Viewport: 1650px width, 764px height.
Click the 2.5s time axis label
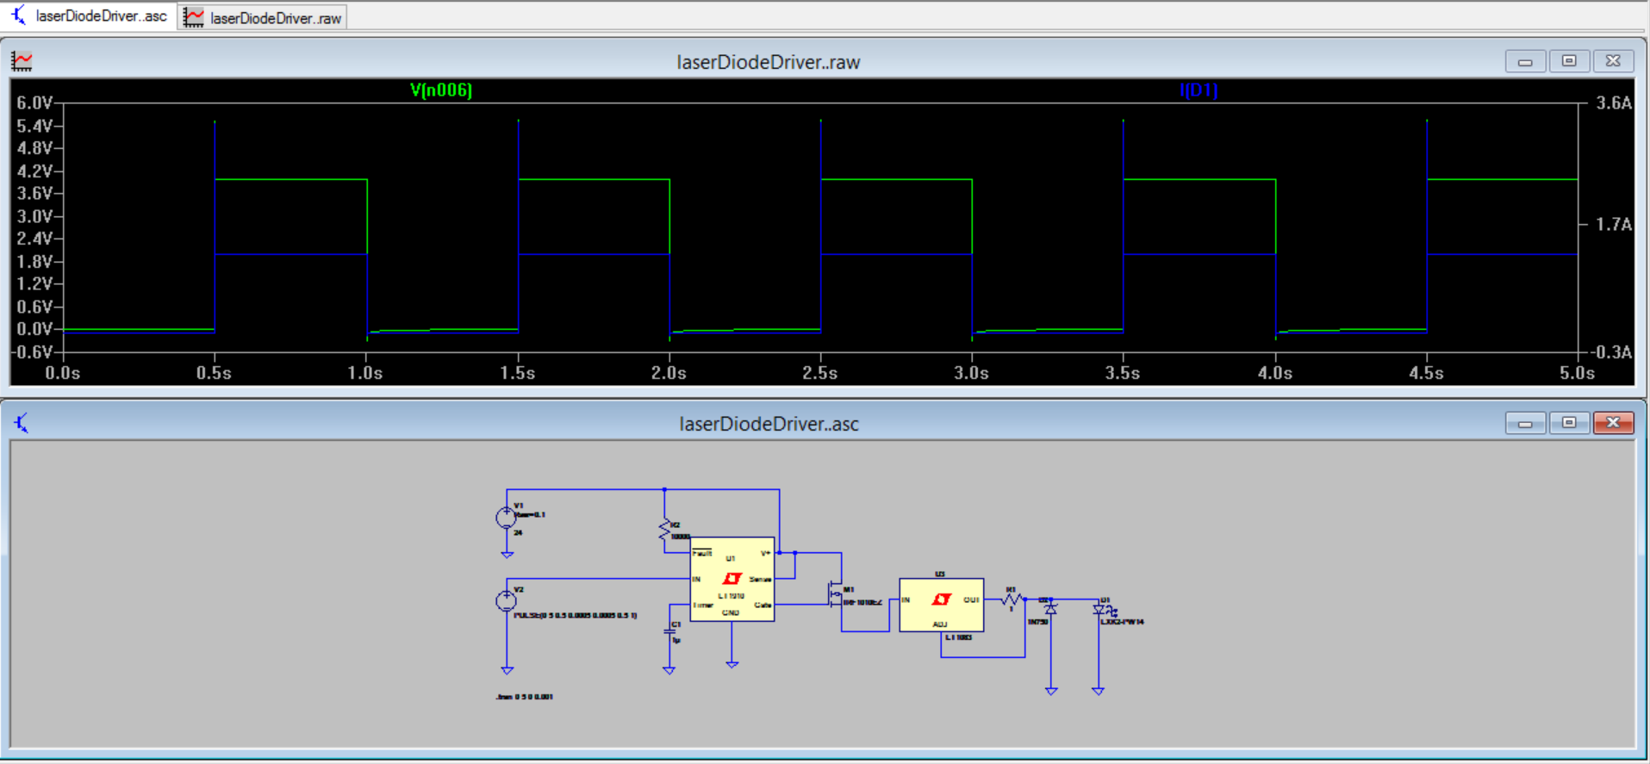click(820, 373)
